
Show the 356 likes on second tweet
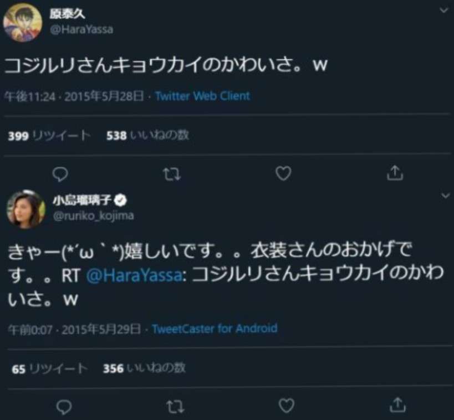point(144,368)
